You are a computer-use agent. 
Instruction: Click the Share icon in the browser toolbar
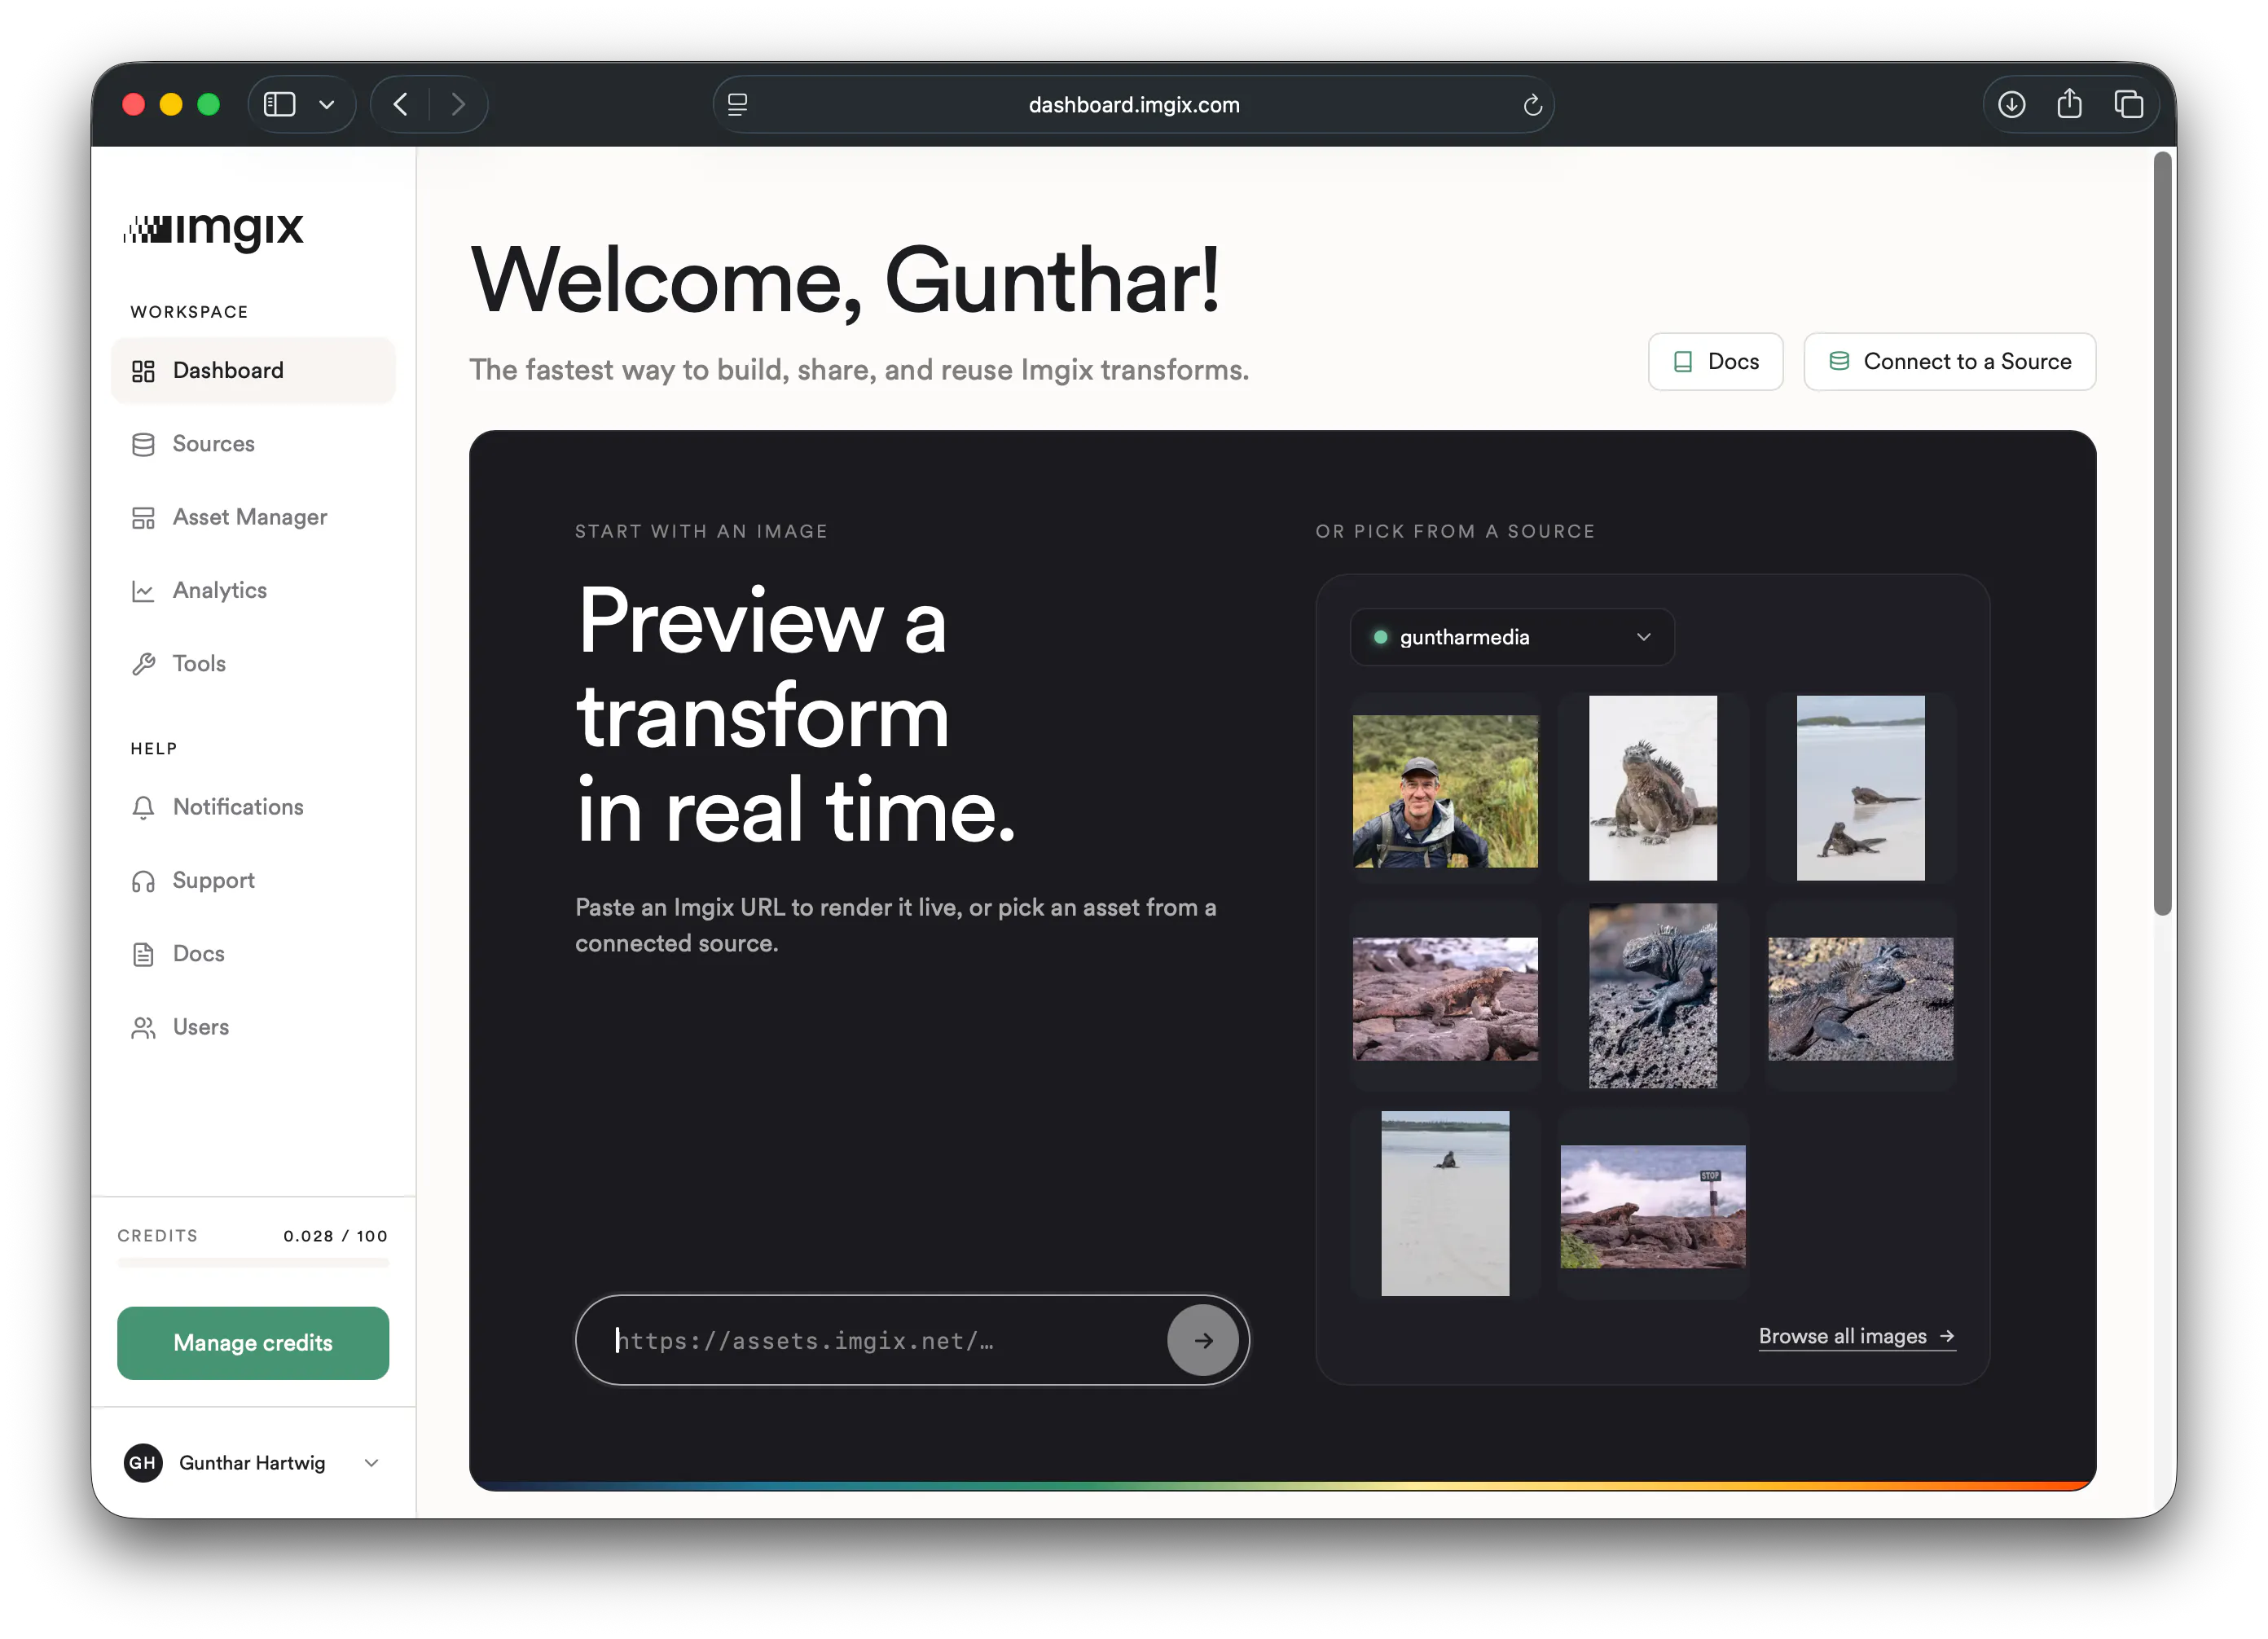[2069, 103]
